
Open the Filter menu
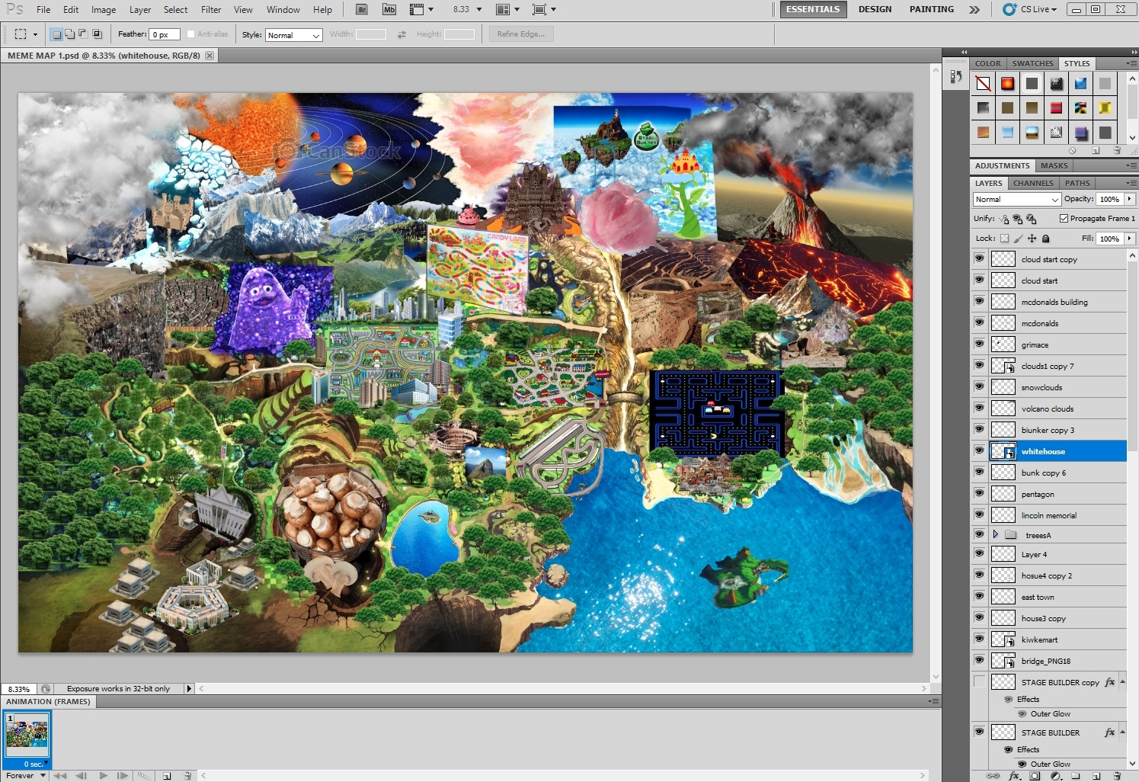pyautogui.click(x=211, y=10)
